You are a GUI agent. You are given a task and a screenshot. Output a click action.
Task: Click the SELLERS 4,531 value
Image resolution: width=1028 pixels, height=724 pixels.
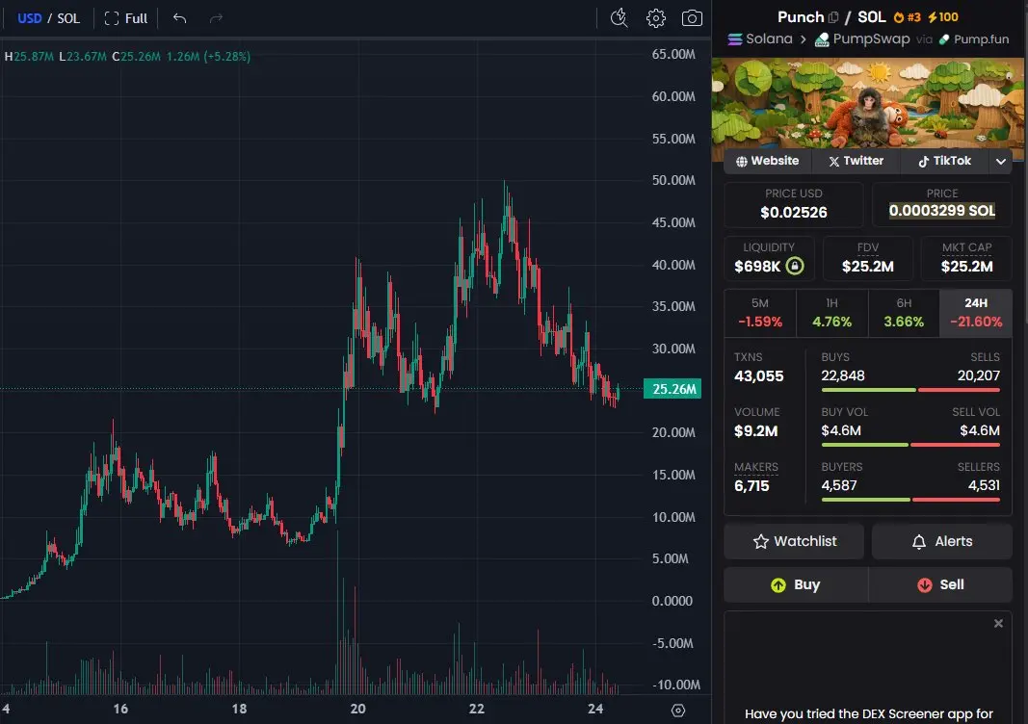coord(984,485)
